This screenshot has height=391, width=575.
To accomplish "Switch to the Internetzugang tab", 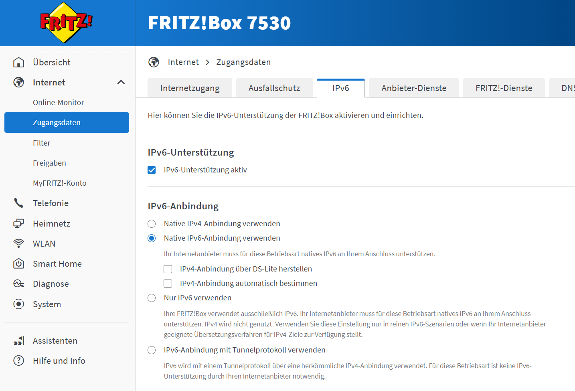I will pos(190,88).
